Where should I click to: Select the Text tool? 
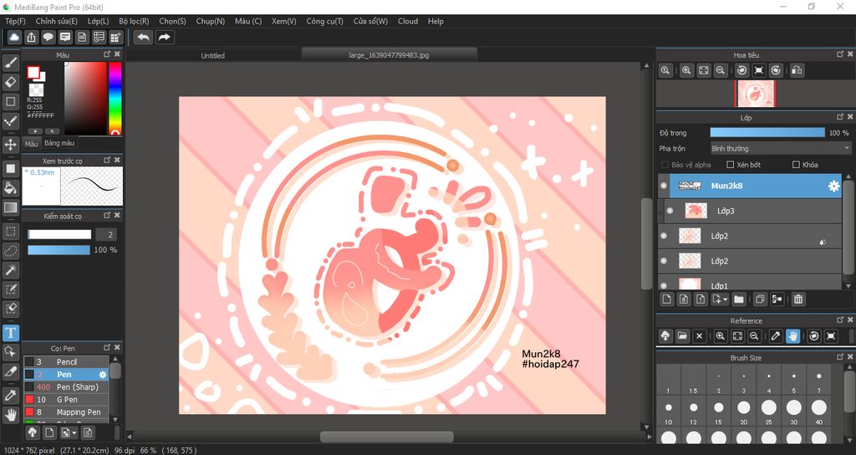point(10,333)
